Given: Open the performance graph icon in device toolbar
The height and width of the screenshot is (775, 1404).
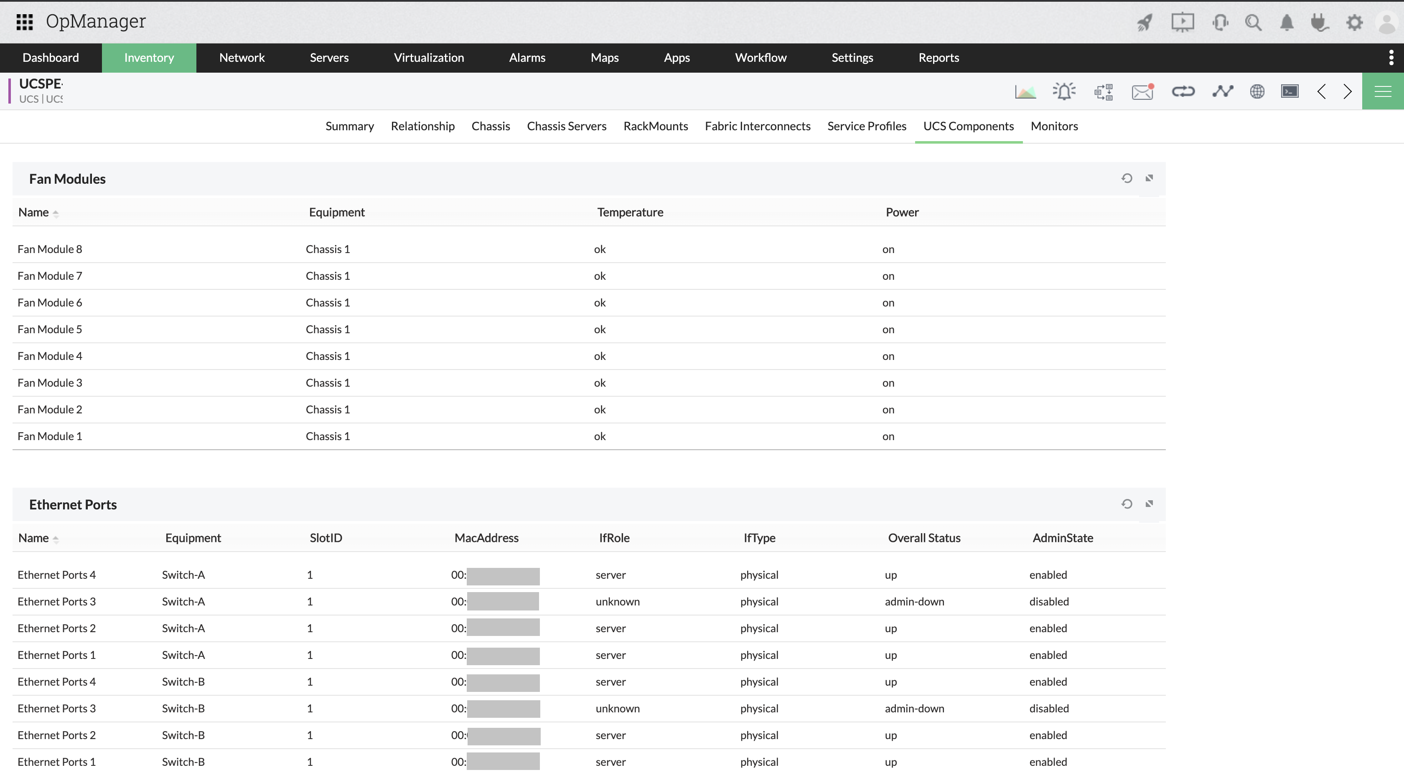Looking at the screenshot, I should click(1025, 91).
